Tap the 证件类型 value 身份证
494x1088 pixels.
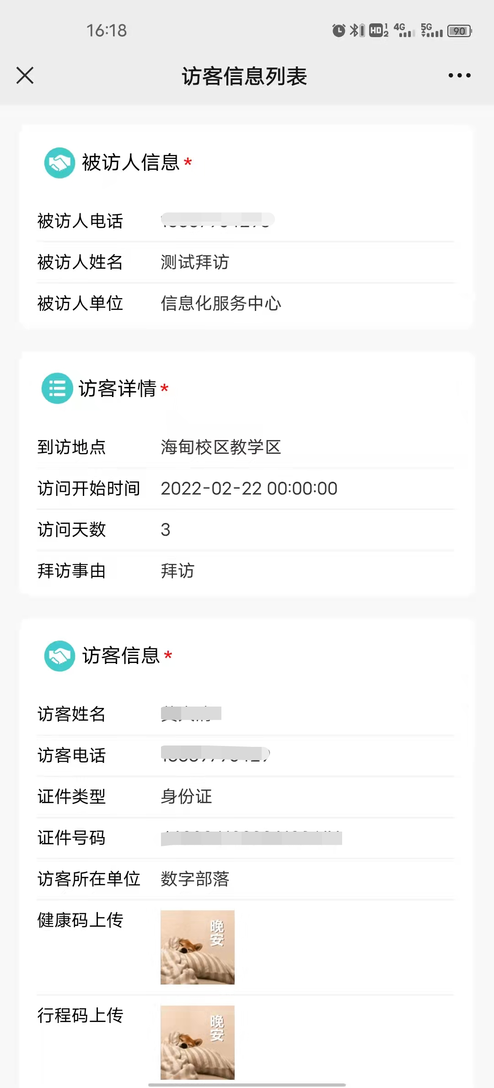click(x=186, y=797)
